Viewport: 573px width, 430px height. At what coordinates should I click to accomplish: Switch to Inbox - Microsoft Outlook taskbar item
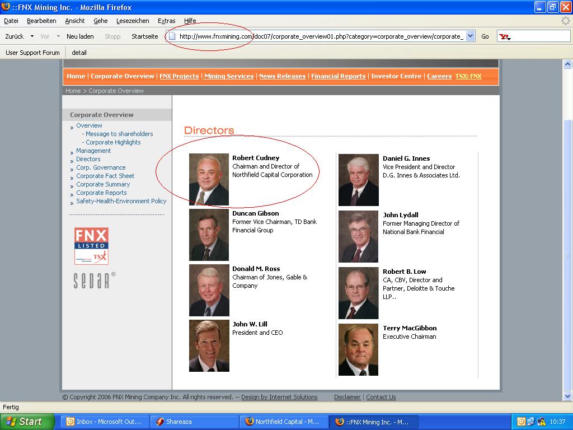(x=104, y=422)
